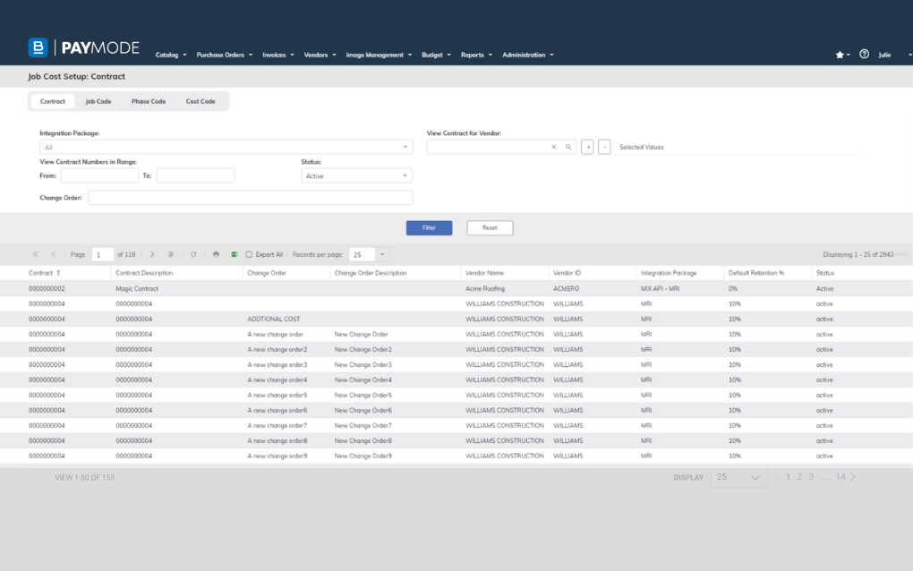Jump to the last page of results
Image resolution: width=913 pixels, height=571 pixels.
[170, 255]
